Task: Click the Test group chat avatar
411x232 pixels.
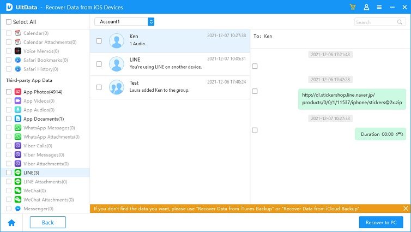Action: click(x=117, y=86)
